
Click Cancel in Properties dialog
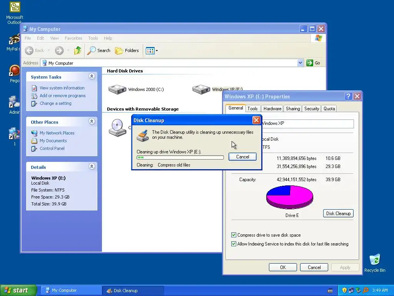[x=314, y=267]
